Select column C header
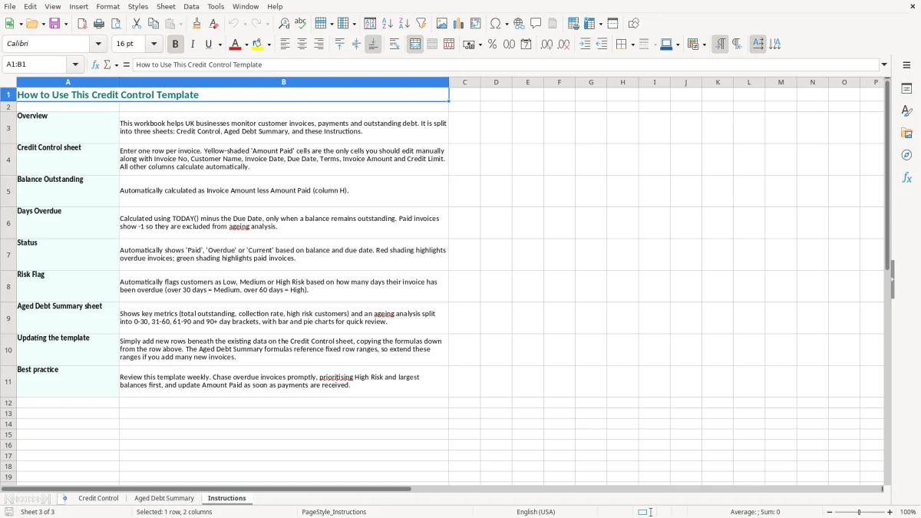The width and height of the screenshot is (921, 518). (x=464, y=82)
